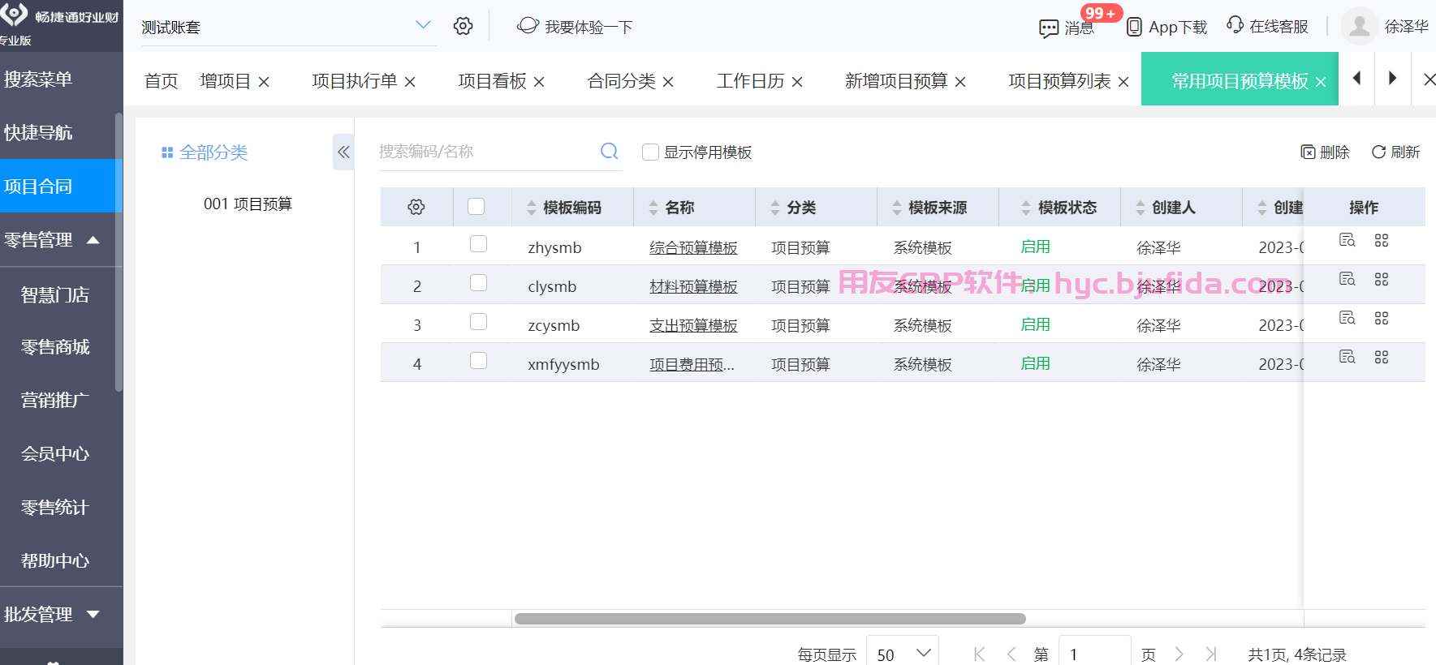Open settings gear beside account selector
This screenshot has height=665, width=1436.
pos(464,26)
